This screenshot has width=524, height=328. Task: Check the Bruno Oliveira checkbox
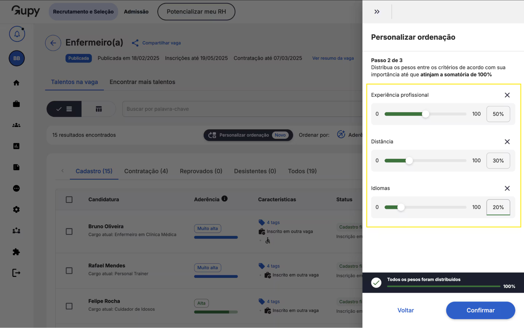69,231
